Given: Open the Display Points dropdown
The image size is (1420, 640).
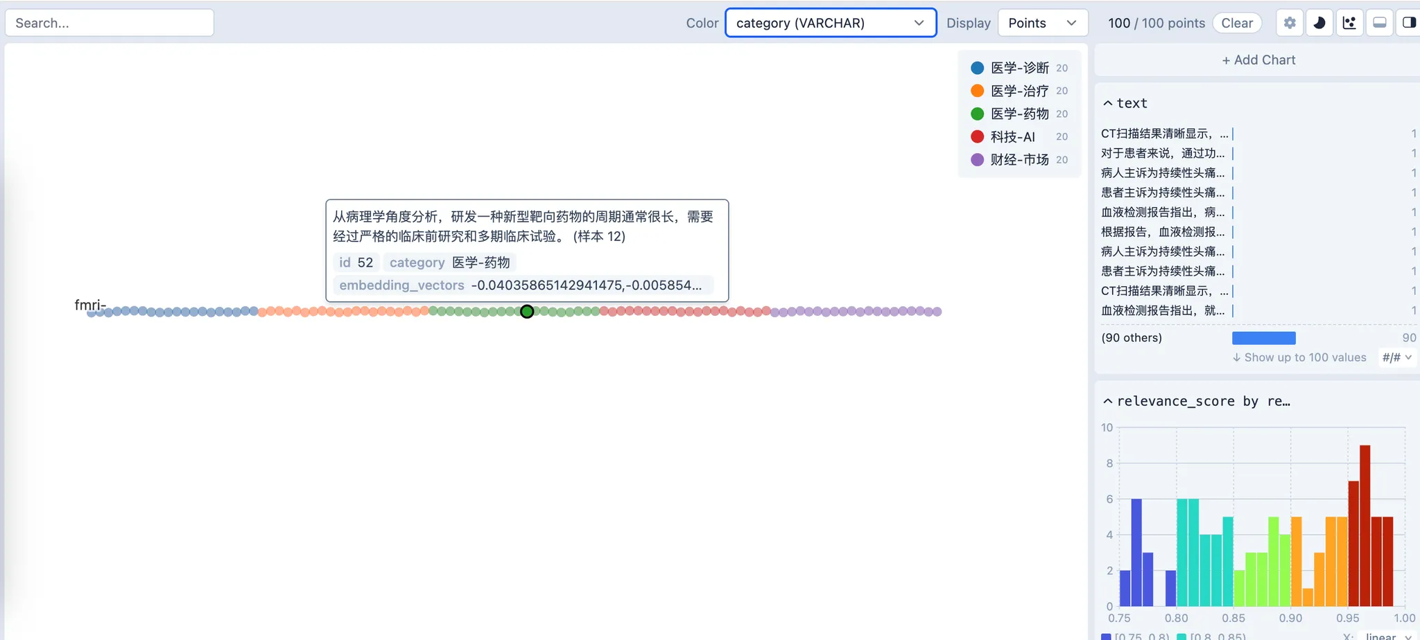Looking at the screenshot, I should (x=1042, y=22).
